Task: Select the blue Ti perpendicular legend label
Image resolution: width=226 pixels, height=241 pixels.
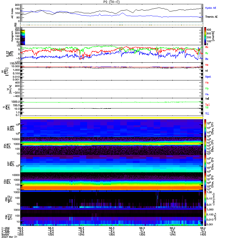Action: pos(207,114)
